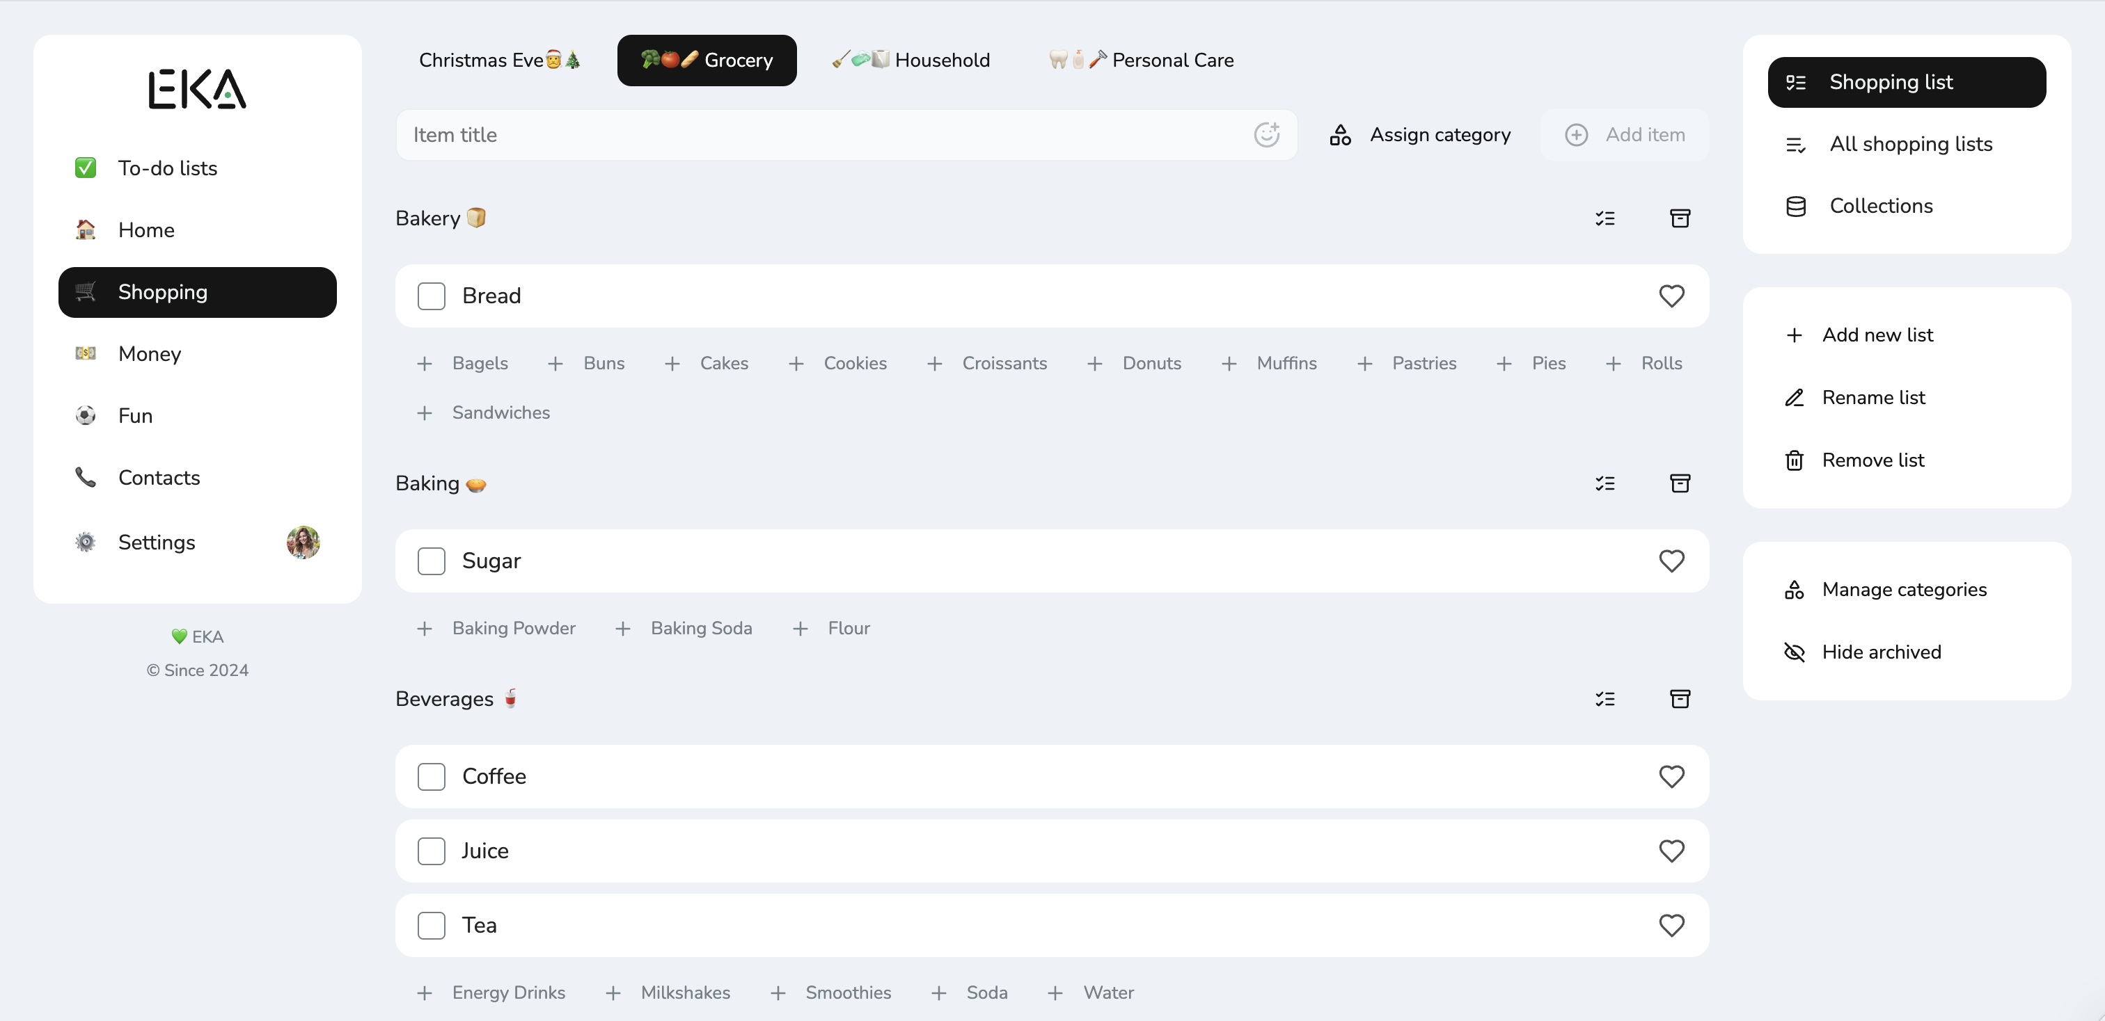Screen dimensions: 2105x1021
Task: Add Cakes suggestion to list
Action: tap(706, 363)
